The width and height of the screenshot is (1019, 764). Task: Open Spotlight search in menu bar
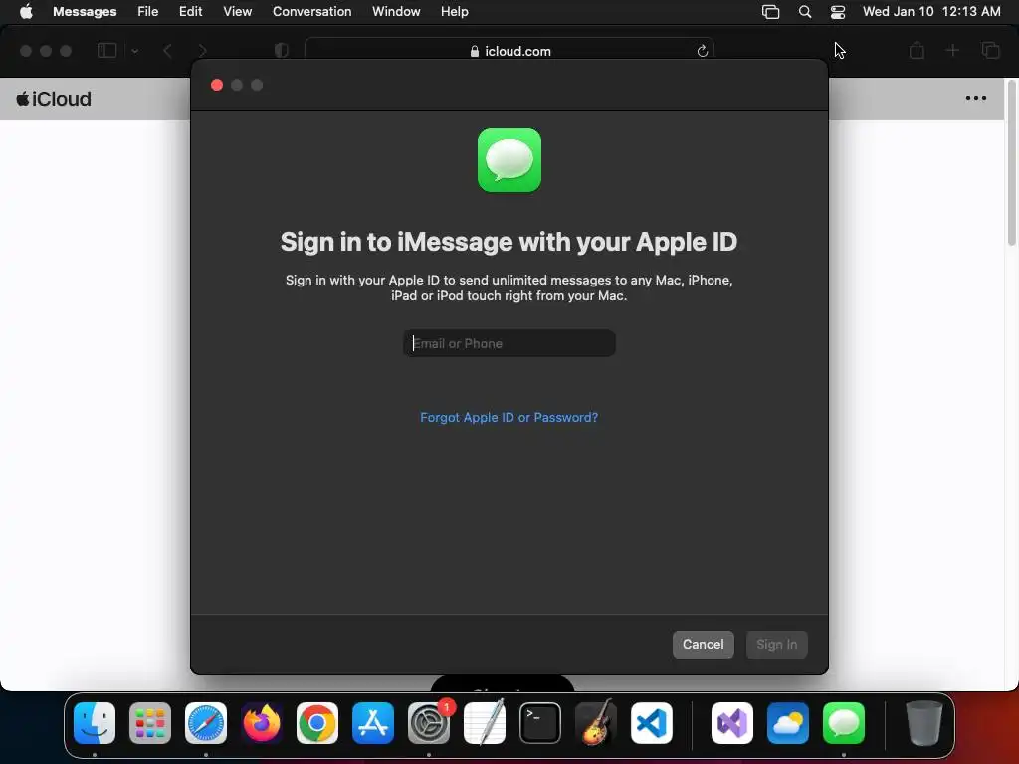pos(804,12)
